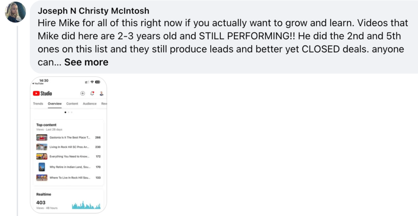The height and width of the screenshot is (216, 418).
Task: Expand comment with See more
Action: [86, 62]
